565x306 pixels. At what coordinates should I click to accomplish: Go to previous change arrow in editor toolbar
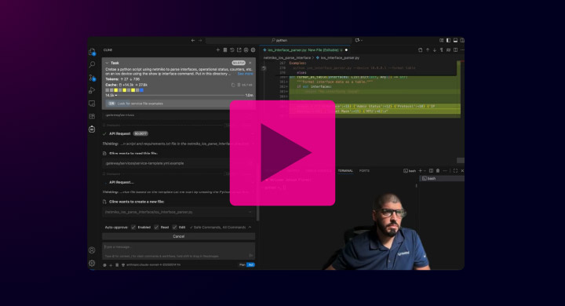tap(428, 50)
